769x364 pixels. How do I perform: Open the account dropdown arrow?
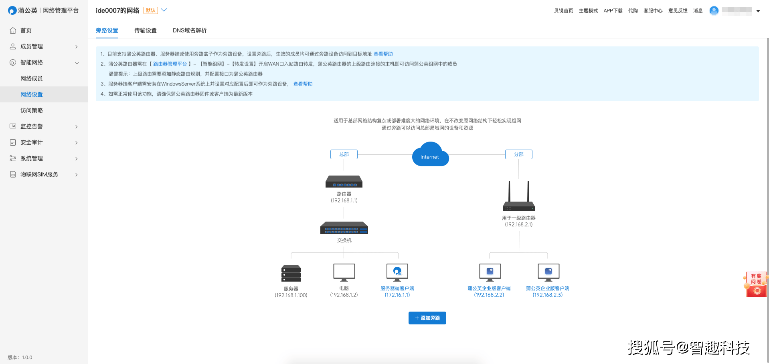758,11
